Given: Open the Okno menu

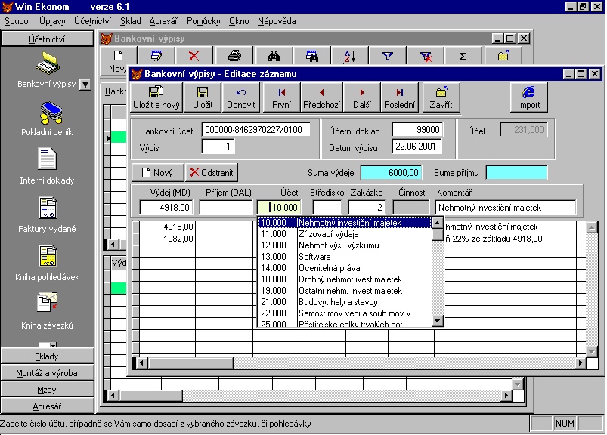Looking at the screenshot, I should (239, 21).
